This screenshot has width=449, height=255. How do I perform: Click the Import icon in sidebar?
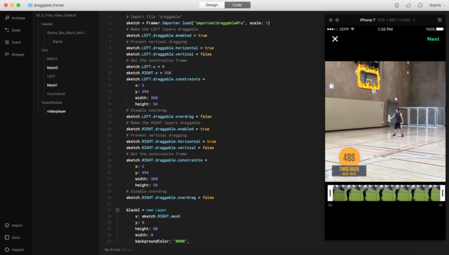pos(15,225)
